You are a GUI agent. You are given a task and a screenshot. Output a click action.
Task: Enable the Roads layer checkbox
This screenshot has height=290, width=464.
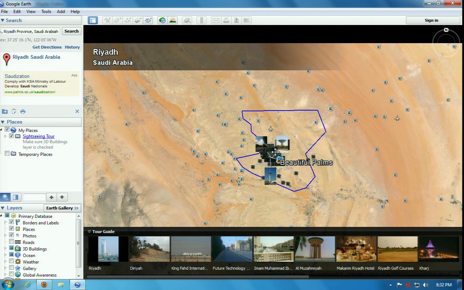click(12, 242)
